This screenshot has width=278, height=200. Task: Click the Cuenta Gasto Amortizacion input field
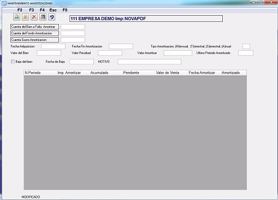point(73,40)
